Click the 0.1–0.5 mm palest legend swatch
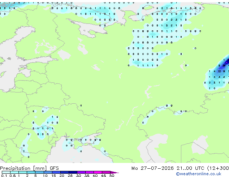The height and width of the screenshot is (177, 229). point(6,172)
